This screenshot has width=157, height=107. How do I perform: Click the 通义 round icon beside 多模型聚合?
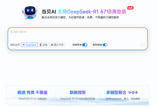tap(133, 93)
